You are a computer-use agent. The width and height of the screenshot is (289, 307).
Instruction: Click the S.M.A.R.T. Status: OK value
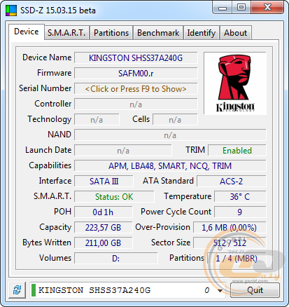pyautogui.click(x=114, y=197)
